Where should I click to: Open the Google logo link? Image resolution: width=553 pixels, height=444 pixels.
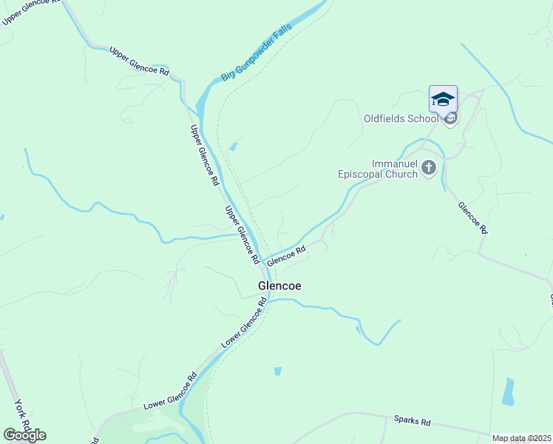[24, 435]
